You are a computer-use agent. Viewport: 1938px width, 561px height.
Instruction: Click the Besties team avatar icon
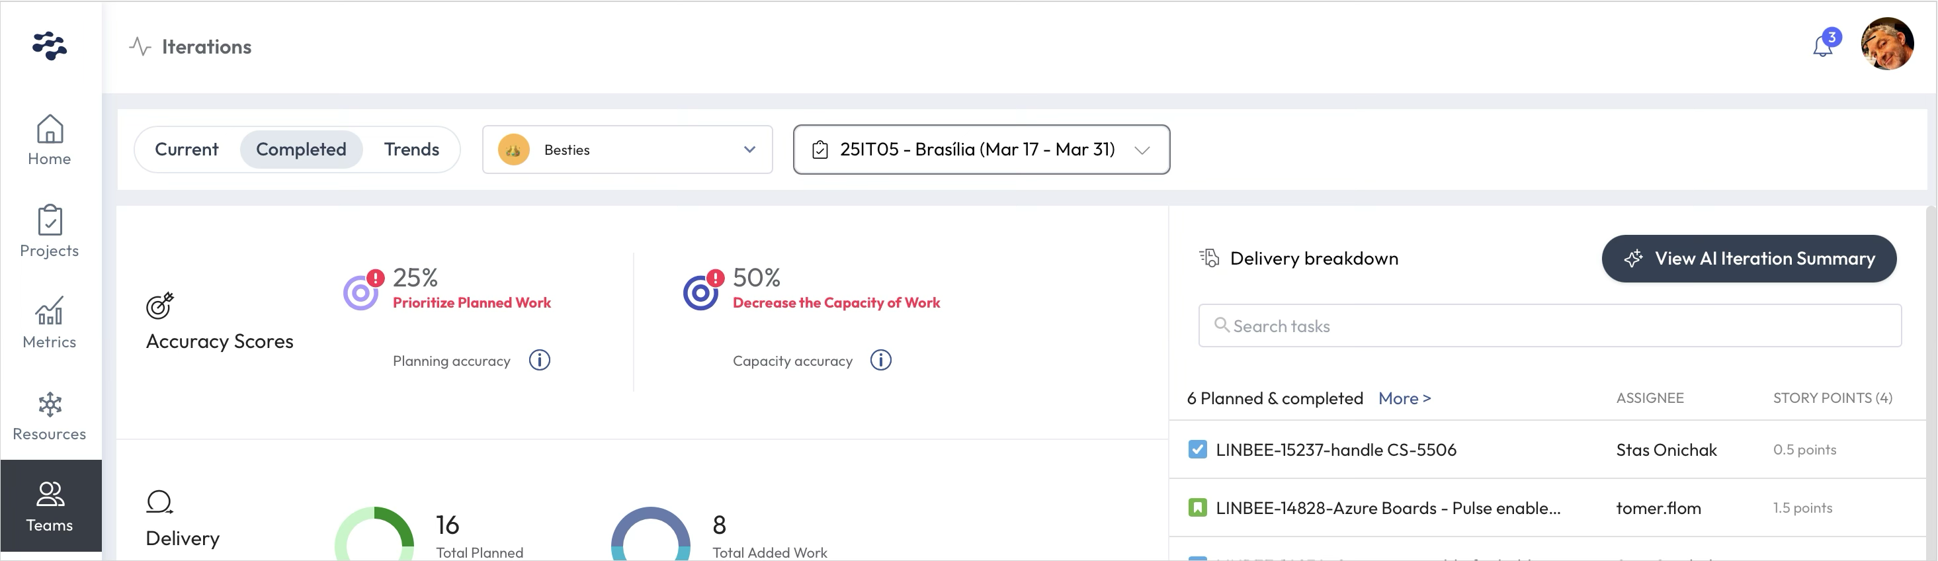(x=514, y=150)
